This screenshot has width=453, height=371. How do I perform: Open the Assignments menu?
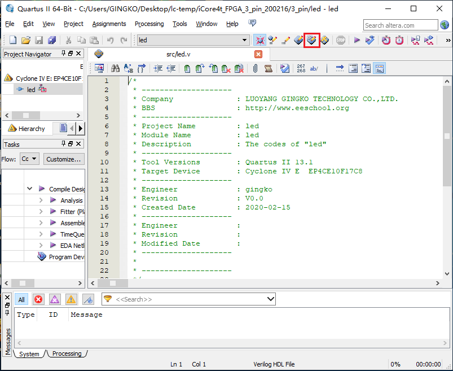109,24
